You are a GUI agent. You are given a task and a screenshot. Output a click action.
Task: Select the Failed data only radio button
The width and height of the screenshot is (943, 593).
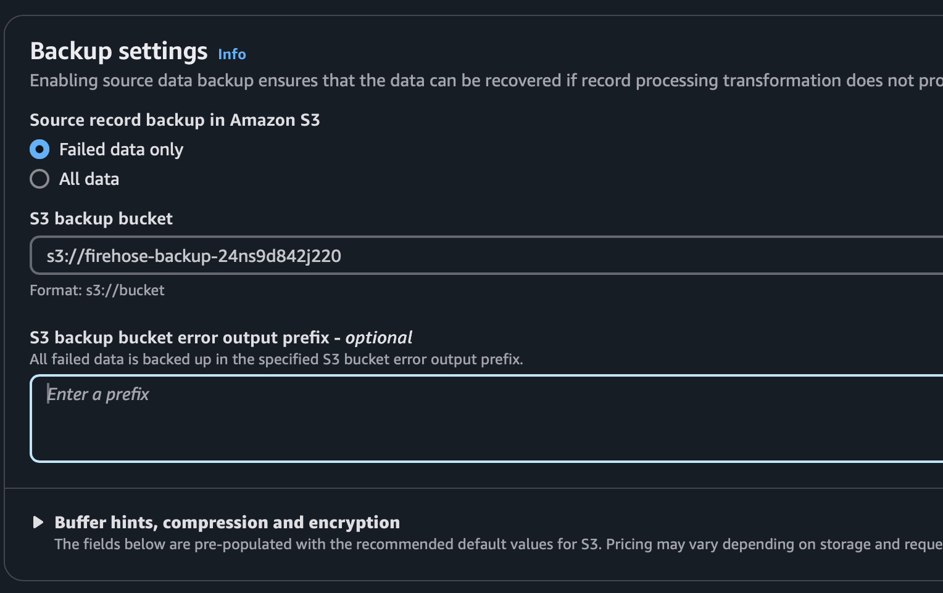39,149
